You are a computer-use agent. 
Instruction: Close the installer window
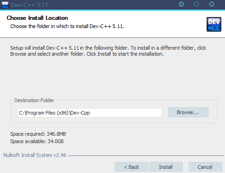(x=212, y=4)
